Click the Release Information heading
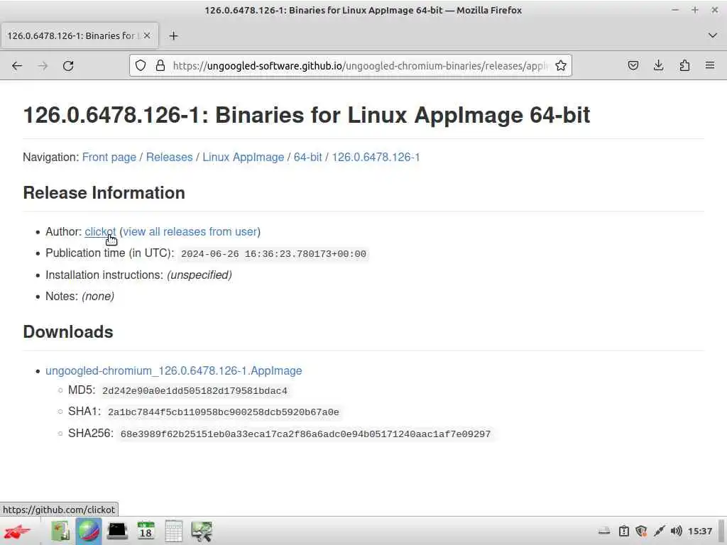 (x=104, y=193)
